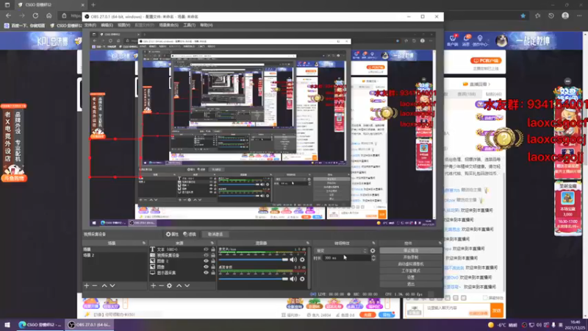
Task: Click the 取消激活 deactivate button
Action: pos(215,234)
